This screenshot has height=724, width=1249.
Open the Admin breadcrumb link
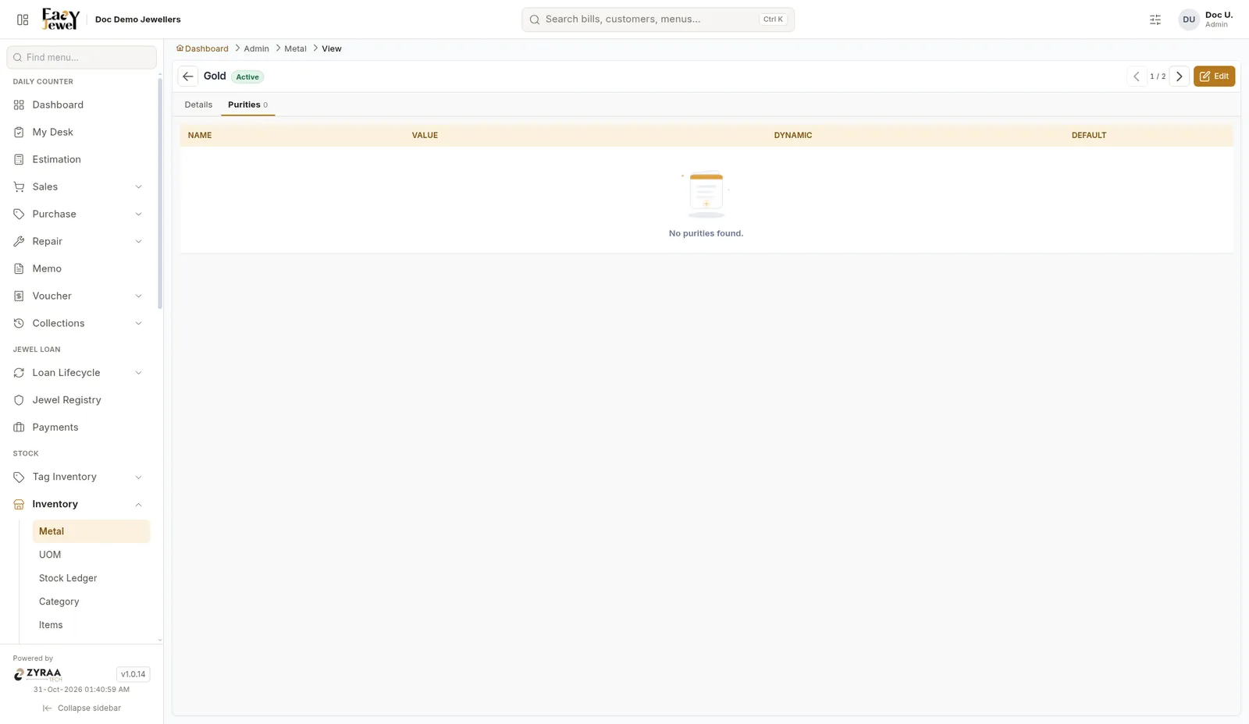pyautogui.click(x=256, y=48)
